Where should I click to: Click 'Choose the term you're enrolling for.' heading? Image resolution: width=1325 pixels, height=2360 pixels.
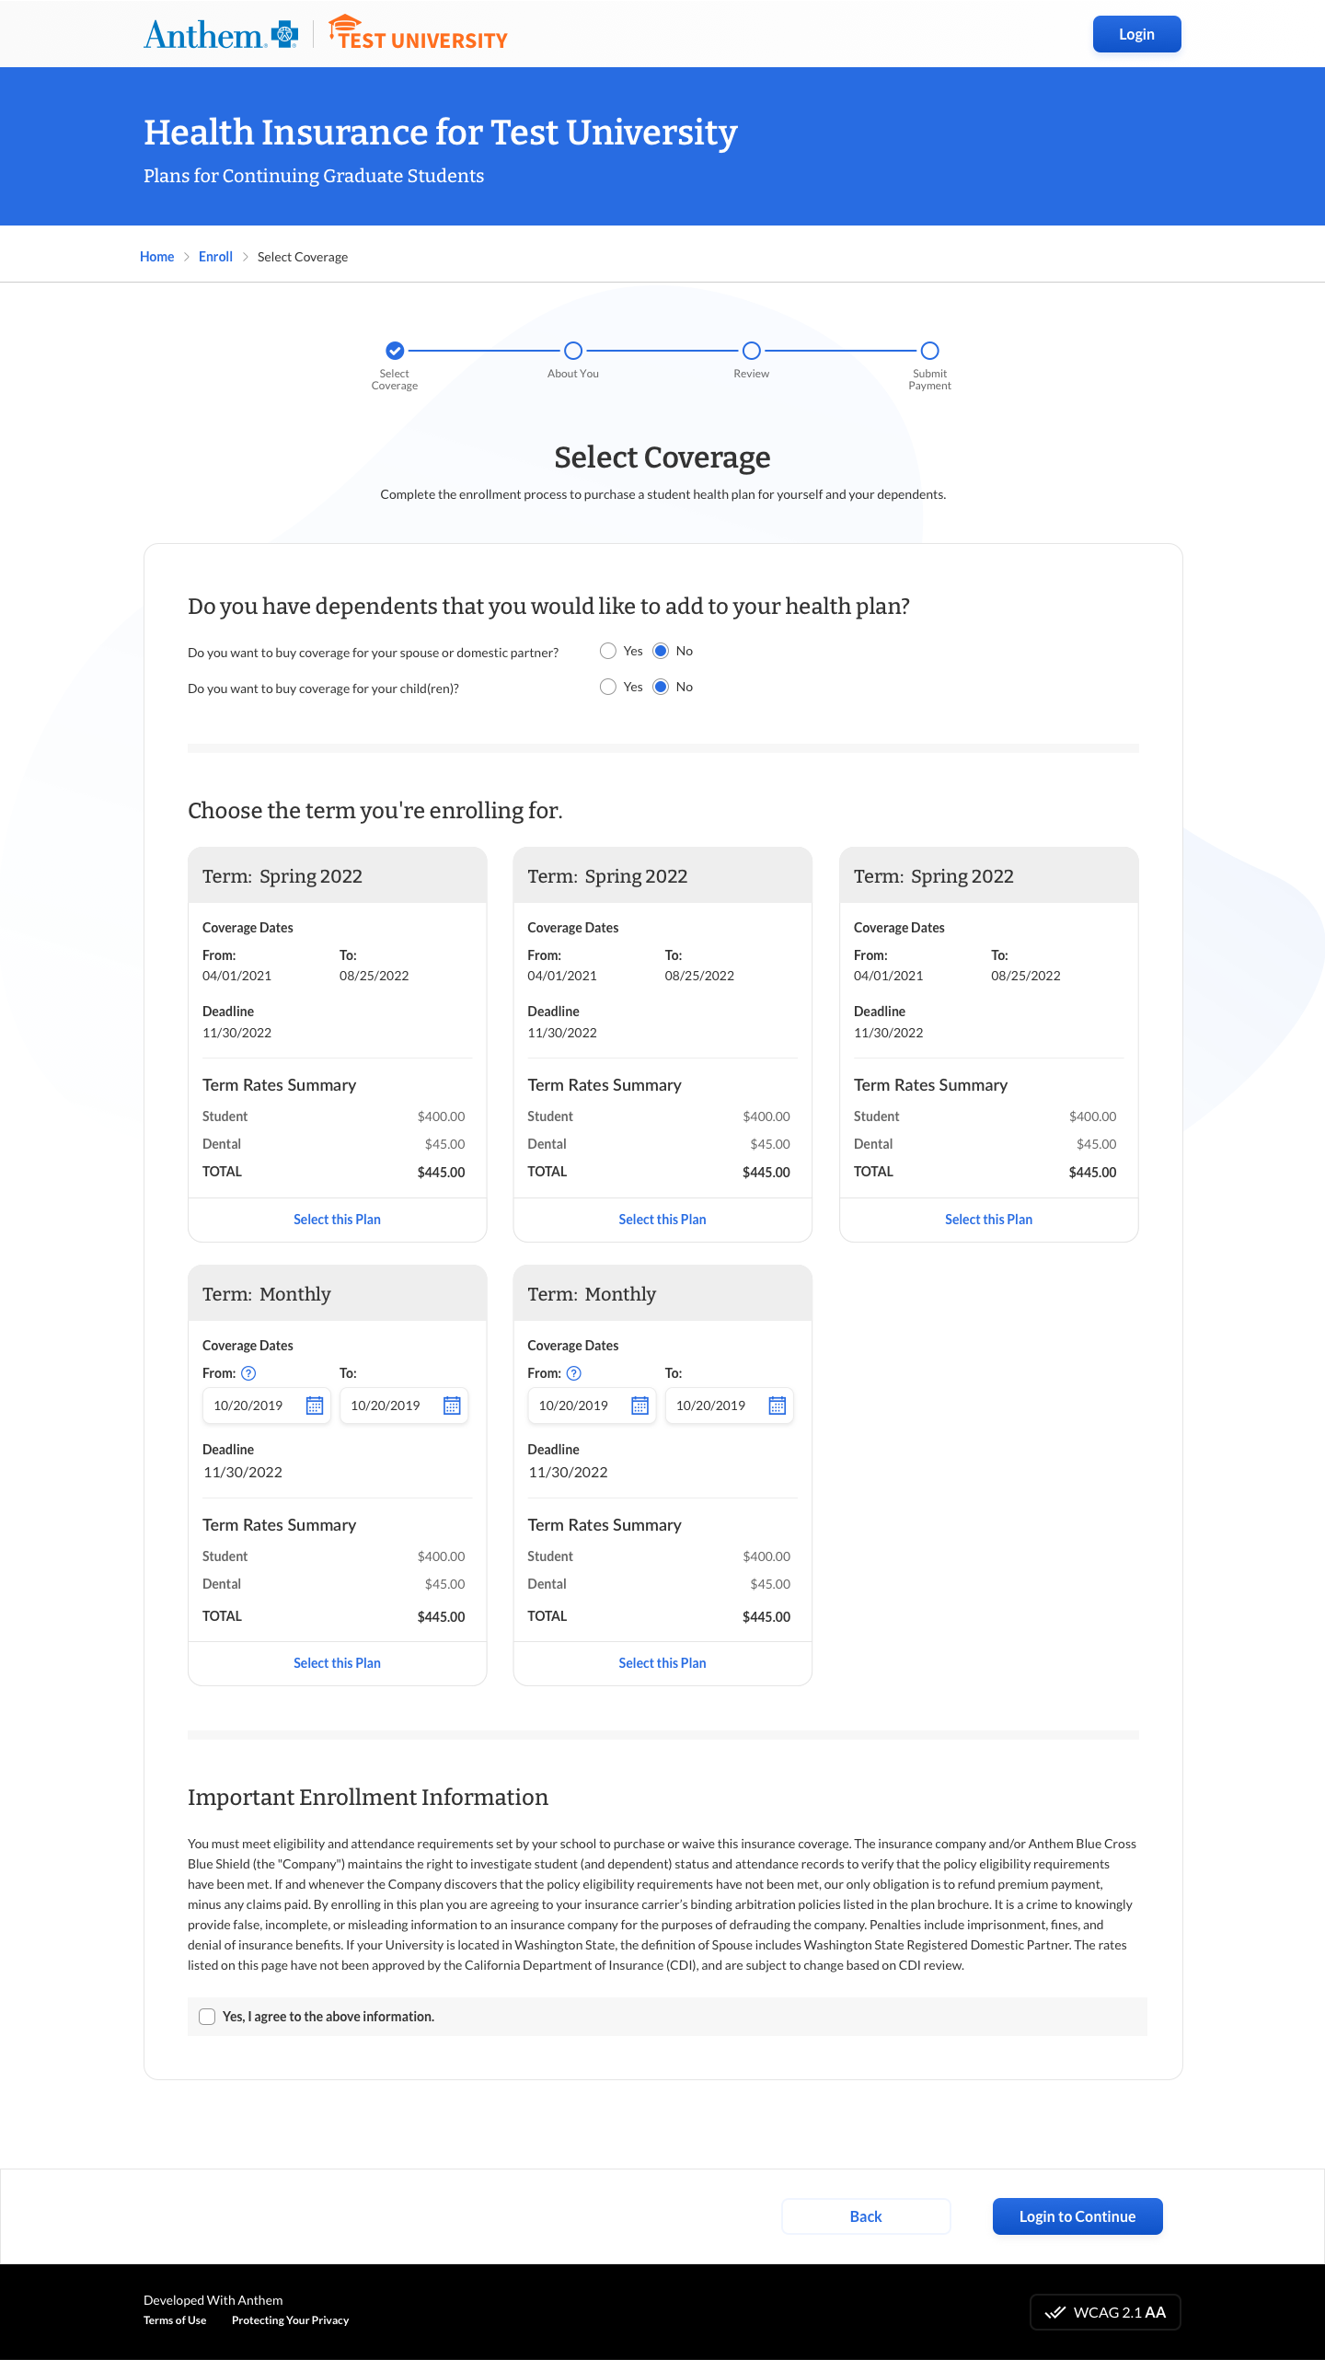pyautogui.click(x=375, y=810)
